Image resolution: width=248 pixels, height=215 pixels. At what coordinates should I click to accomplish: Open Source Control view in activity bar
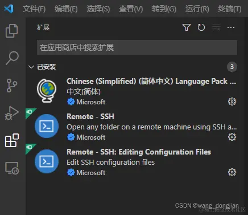12,86
